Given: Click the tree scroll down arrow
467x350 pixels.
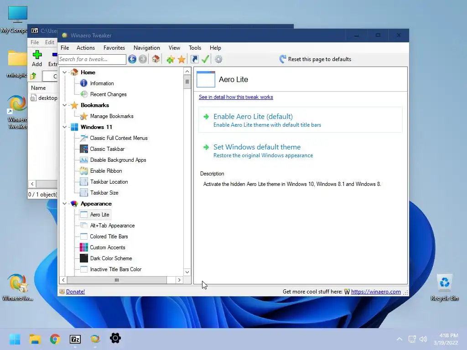Looking at the screenshot, I should pos(187,272).
